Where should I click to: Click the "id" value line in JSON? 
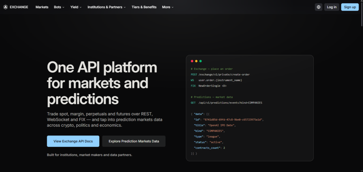(229, 120)
